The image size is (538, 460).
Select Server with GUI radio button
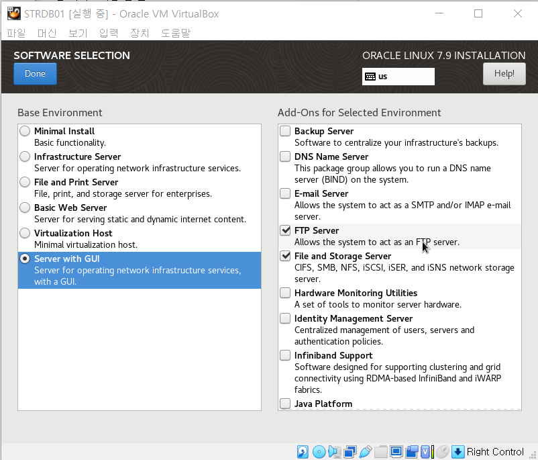[x=25, y=259]
